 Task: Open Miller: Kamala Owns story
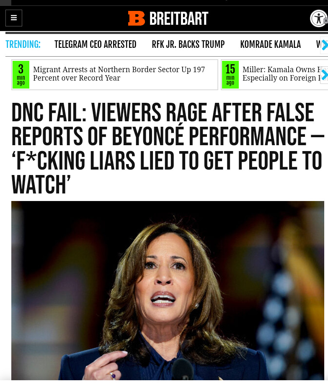click(x=281, y=74)
